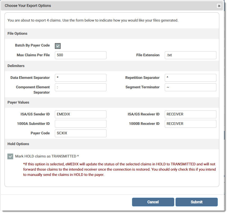Click the Max Claims Per File field

pos(81,55)
